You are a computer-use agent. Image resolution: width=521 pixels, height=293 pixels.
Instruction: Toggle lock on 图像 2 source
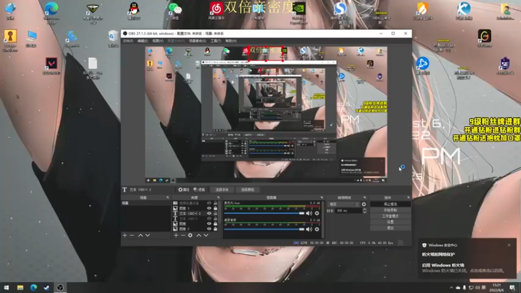click(x=216, y=229)
